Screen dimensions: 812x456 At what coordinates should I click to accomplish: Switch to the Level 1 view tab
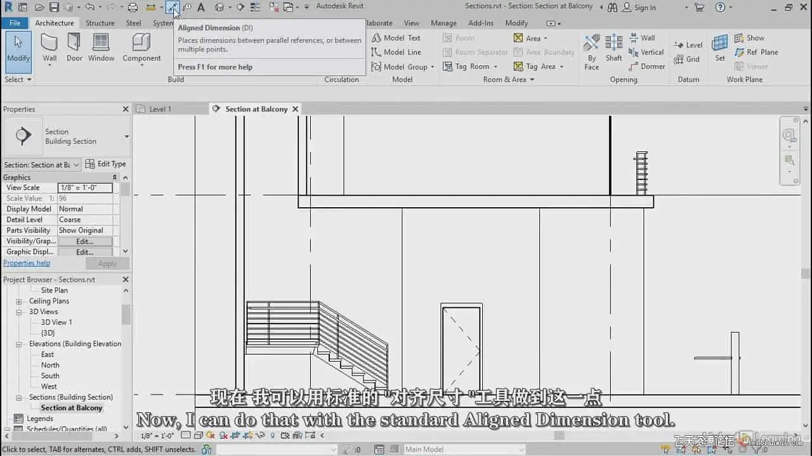point(160,109)
